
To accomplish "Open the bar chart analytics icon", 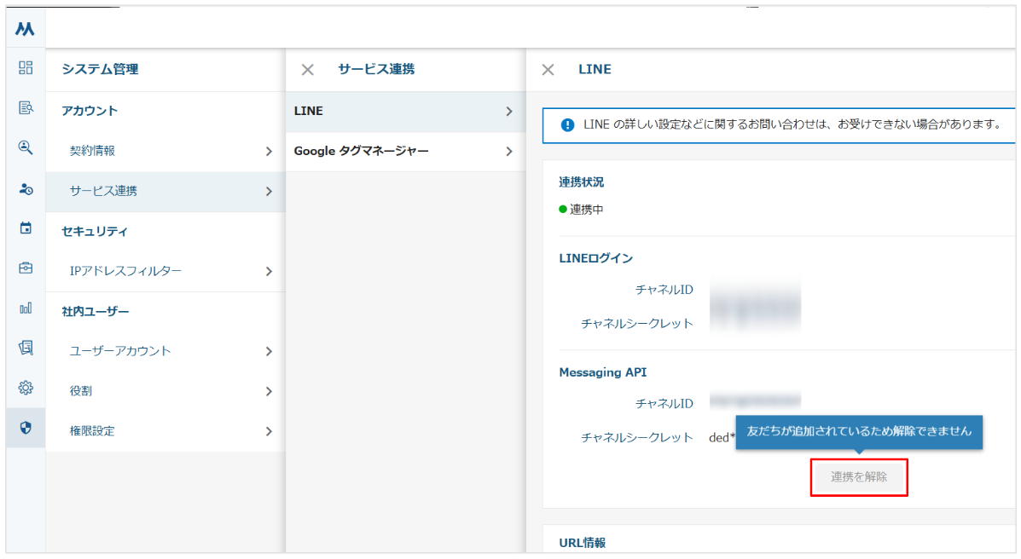I will 26,308.
